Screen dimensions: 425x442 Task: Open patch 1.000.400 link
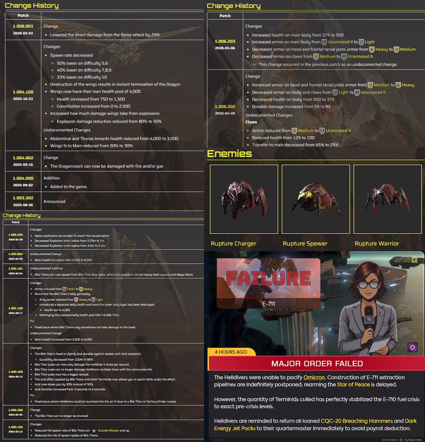click(16, 372)
